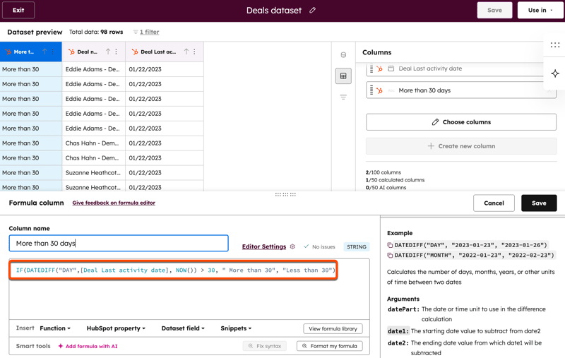The width and height of the screenshot is (565, 358).
Task: Copy the DATEDIFF DAY example formula
Action: pos(391,245)
